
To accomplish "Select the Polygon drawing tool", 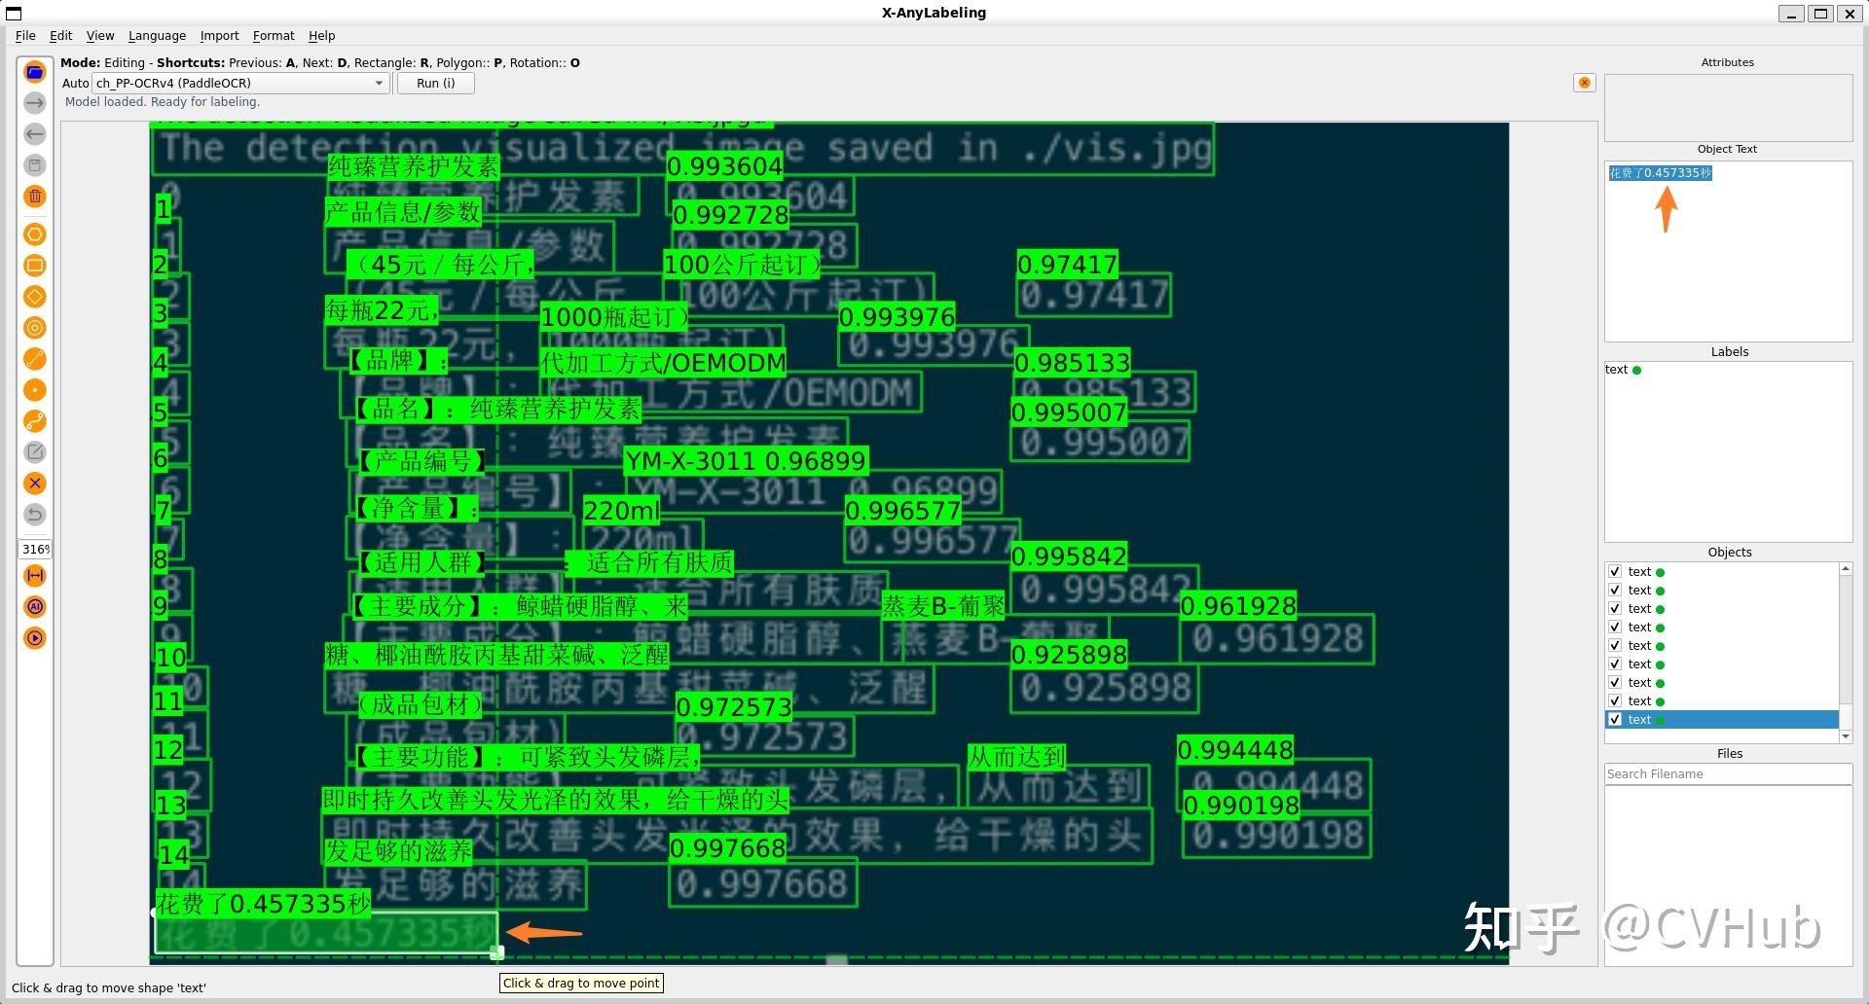I will 35,234.
